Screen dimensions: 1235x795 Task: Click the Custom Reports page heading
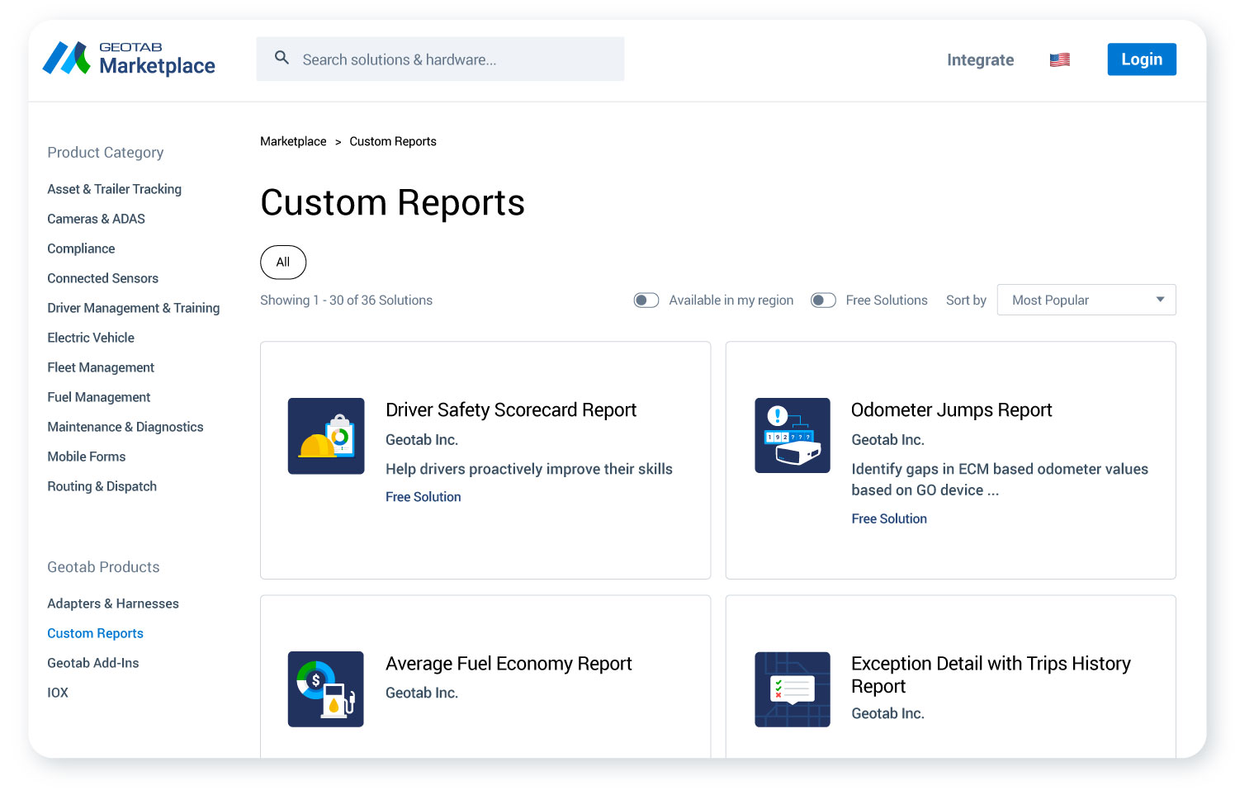[392, 203]
